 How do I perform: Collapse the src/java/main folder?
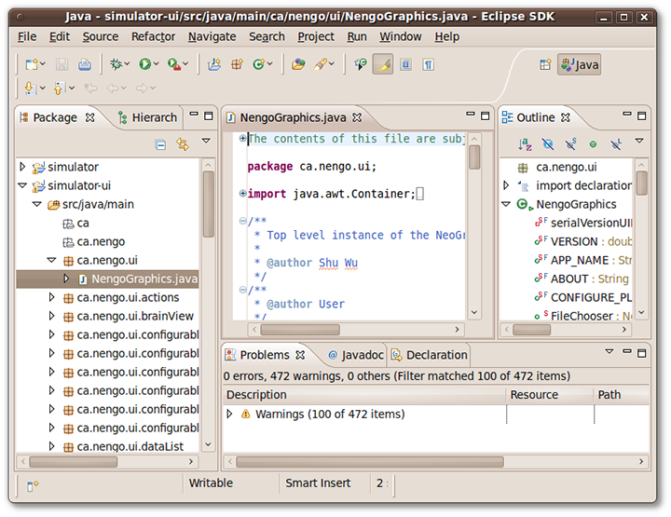[37, 204]
